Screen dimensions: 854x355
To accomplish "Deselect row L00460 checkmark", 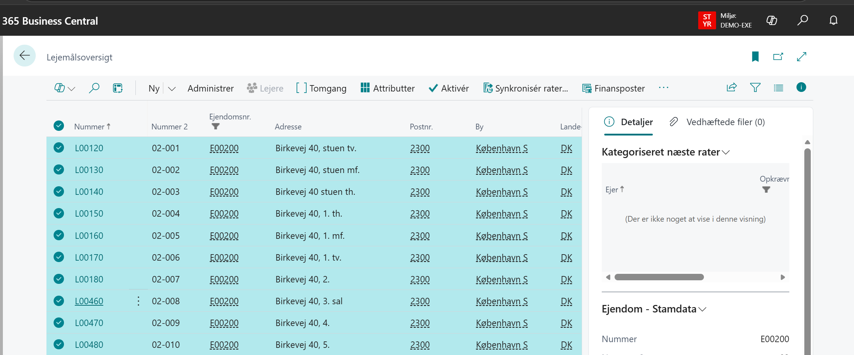I will tap(59, 301).
